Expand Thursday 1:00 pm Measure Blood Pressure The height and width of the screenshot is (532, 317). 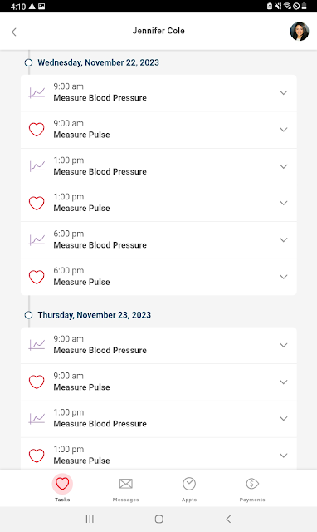[x=284, y=418]
